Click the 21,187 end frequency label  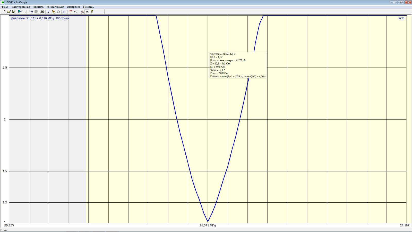[x=405, y=225]
